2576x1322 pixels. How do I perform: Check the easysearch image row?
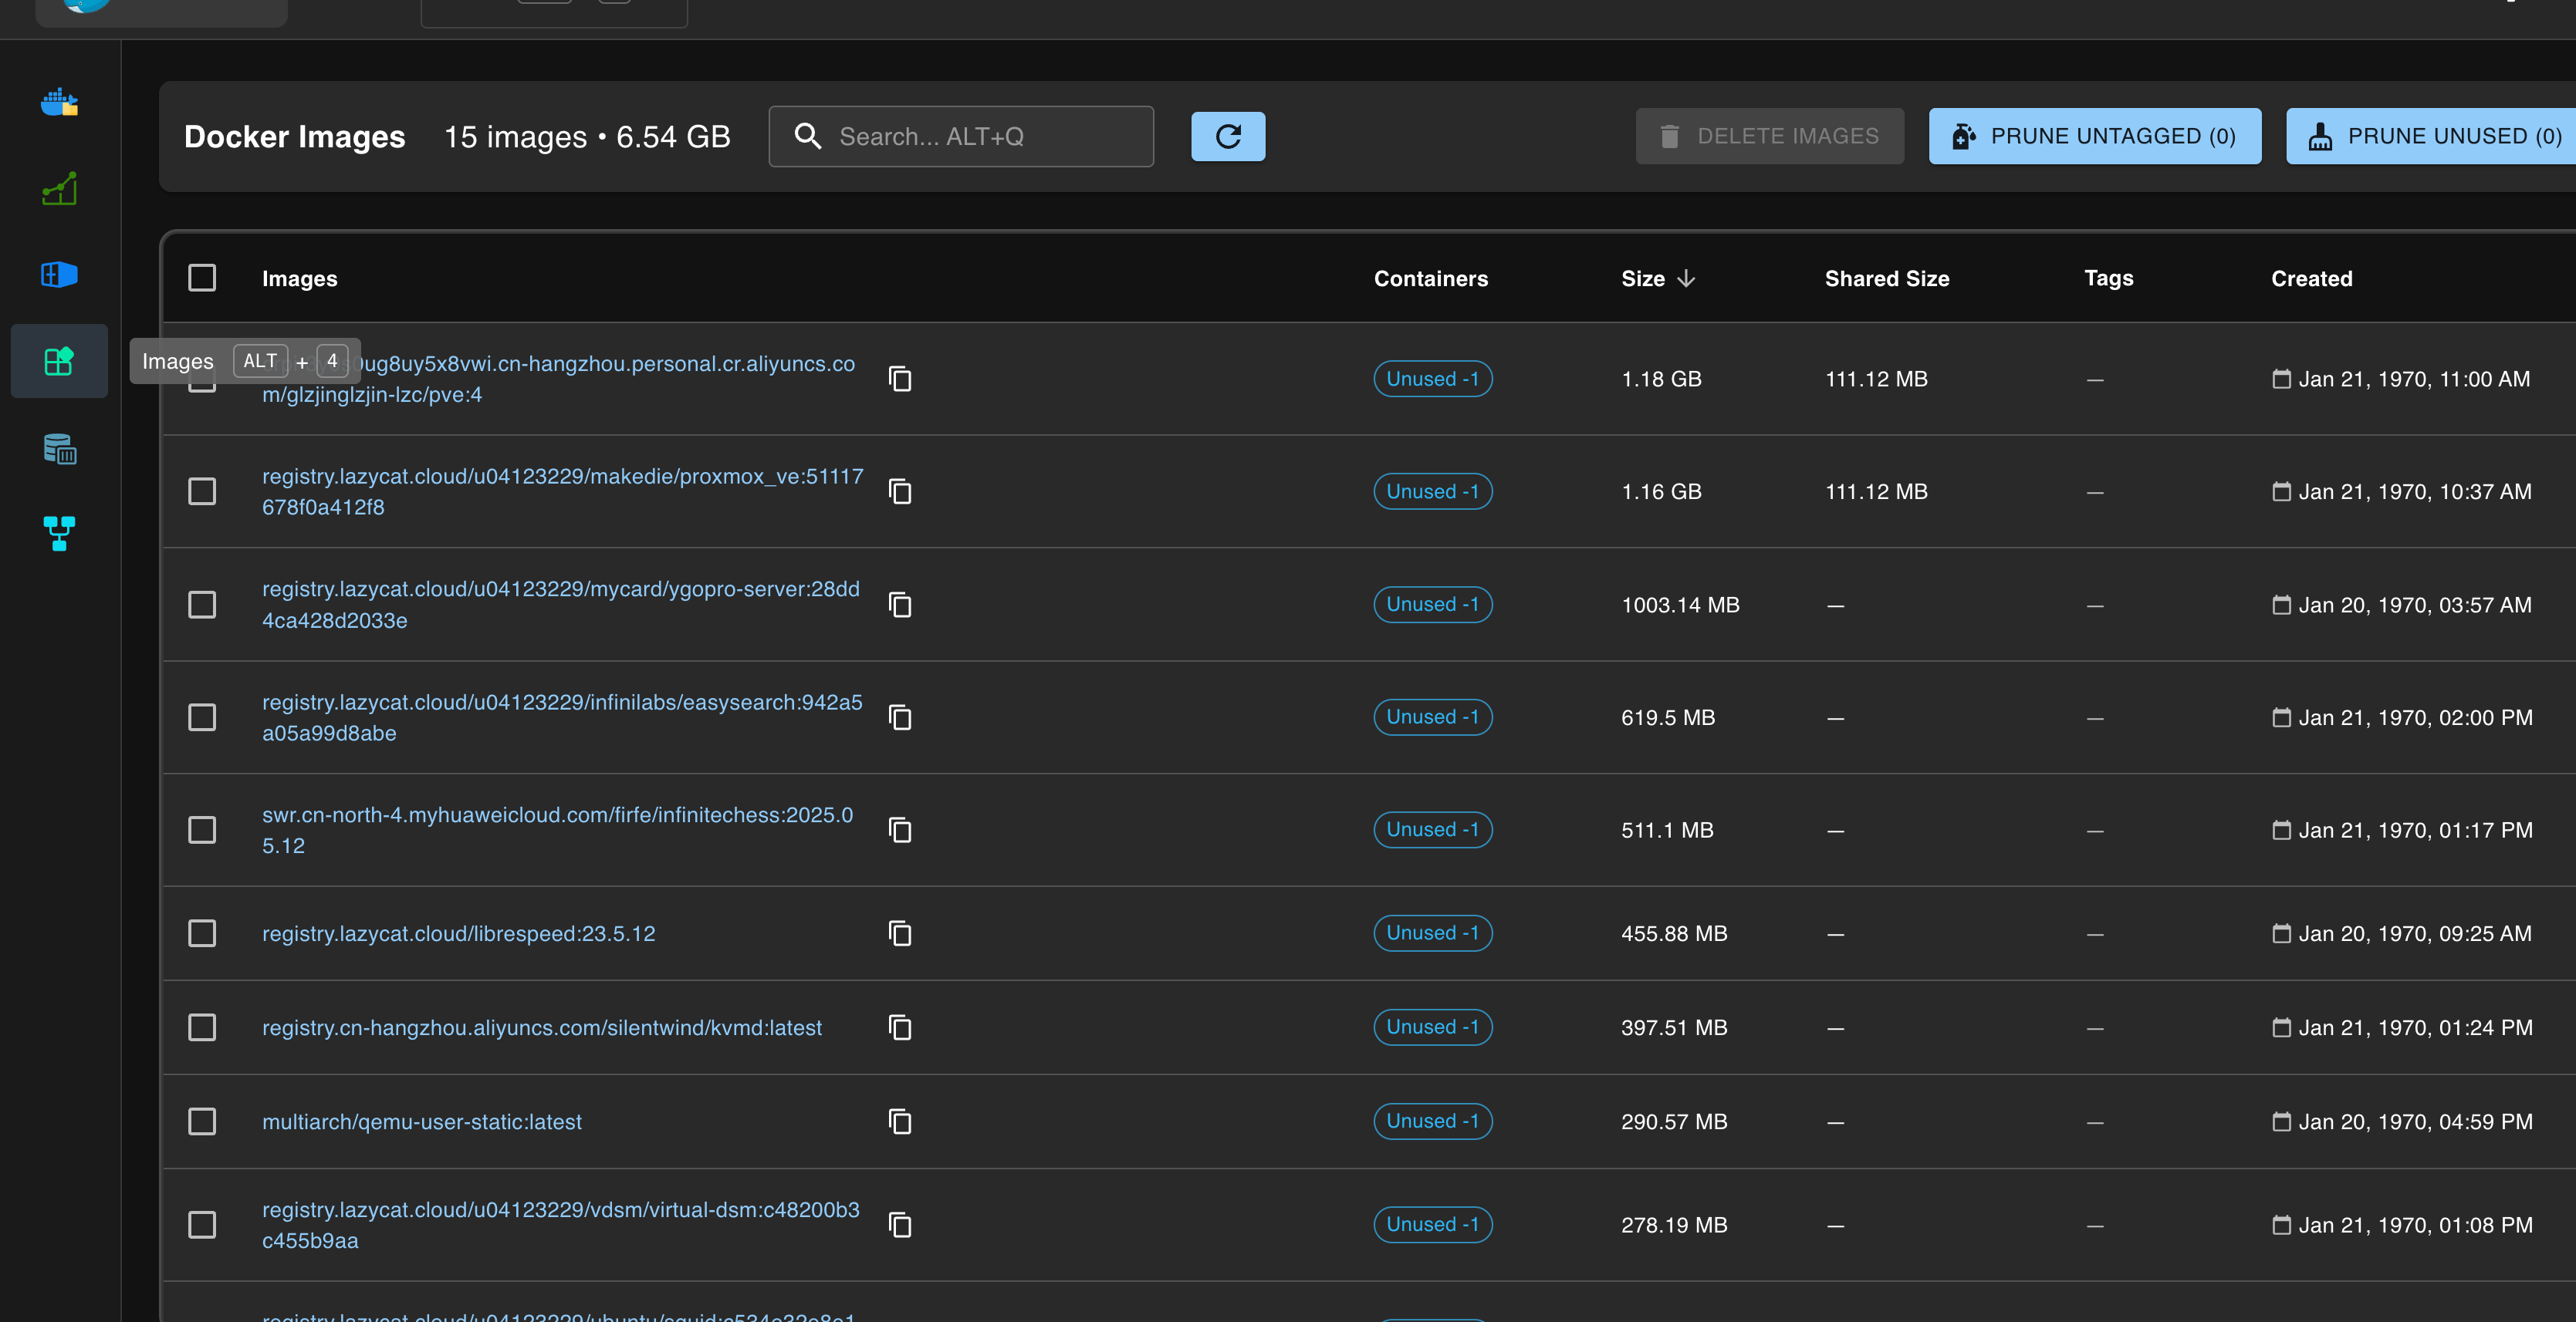(202, 717)
